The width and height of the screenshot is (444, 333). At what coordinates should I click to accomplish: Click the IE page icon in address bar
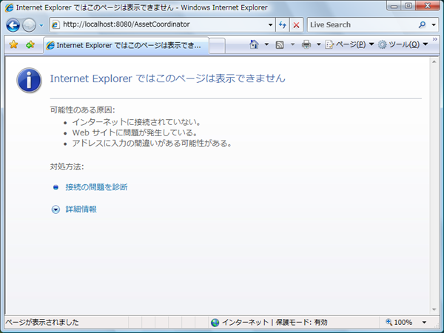pyautogui.click(x=55, y=24)
